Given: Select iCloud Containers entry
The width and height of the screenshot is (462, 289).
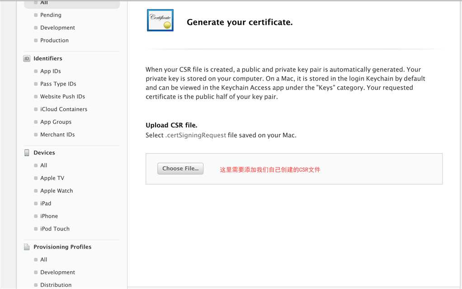Looking at the screenshot, I should (x=64, y=109).
